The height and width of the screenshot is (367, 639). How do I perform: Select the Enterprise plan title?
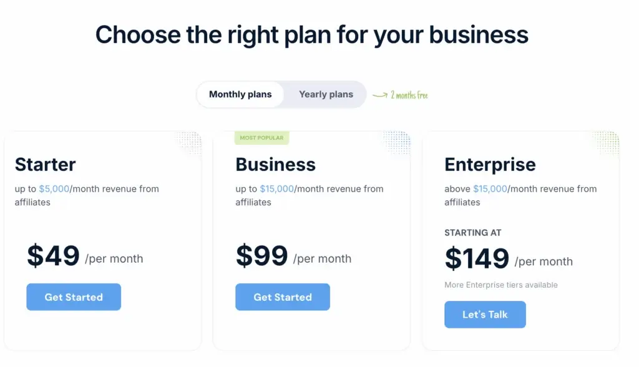[490, 164]
